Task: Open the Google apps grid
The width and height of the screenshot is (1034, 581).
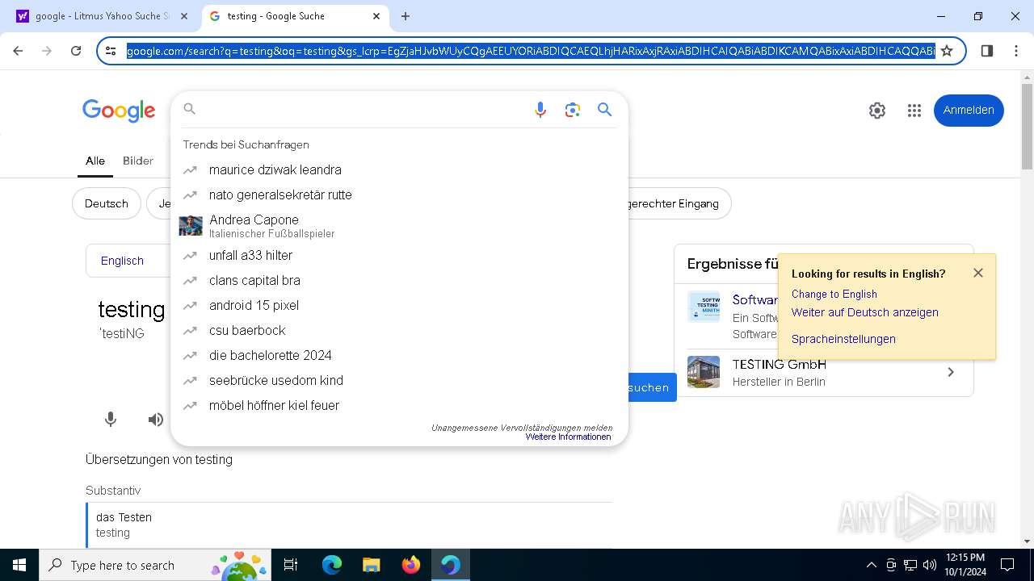Action: 914,111
